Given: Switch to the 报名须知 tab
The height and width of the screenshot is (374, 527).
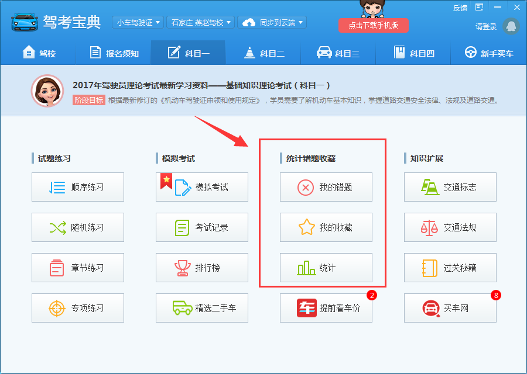Looking at the screenshot, I should [114, 53].
